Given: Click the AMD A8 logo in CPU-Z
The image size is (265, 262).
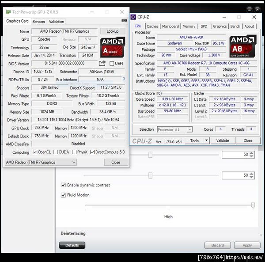Looking at the screenshot, I should click(x=242, y=46).
